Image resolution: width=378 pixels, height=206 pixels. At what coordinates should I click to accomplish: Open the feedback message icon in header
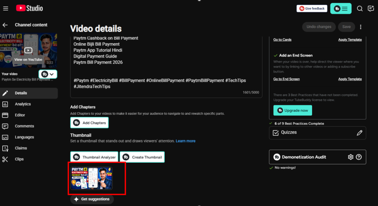(371, 8)
